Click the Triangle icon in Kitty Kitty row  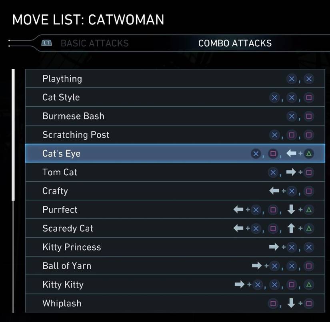[x=310, y=284]
